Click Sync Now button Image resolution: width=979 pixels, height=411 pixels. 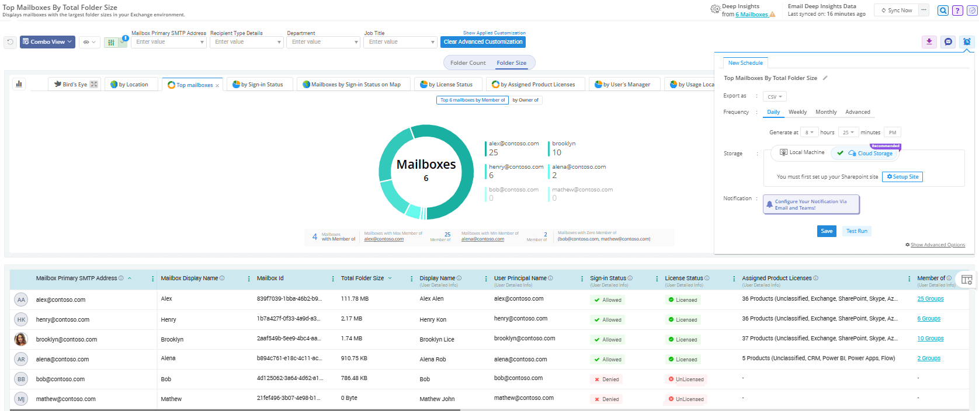897,11
